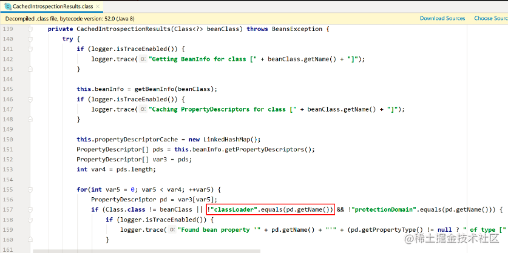The width and height of the screenshot is (508, 253).
Task: Click the class file icon on the tab
Action: [x=8, y=6]
